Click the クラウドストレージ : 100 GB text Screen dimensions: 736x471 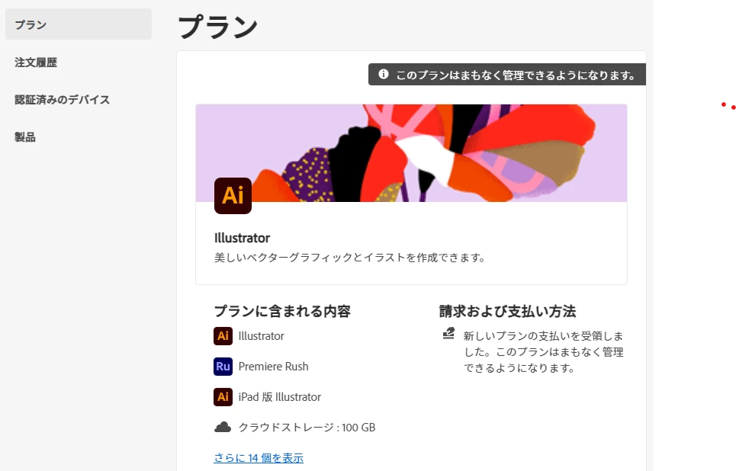[307, 428]
